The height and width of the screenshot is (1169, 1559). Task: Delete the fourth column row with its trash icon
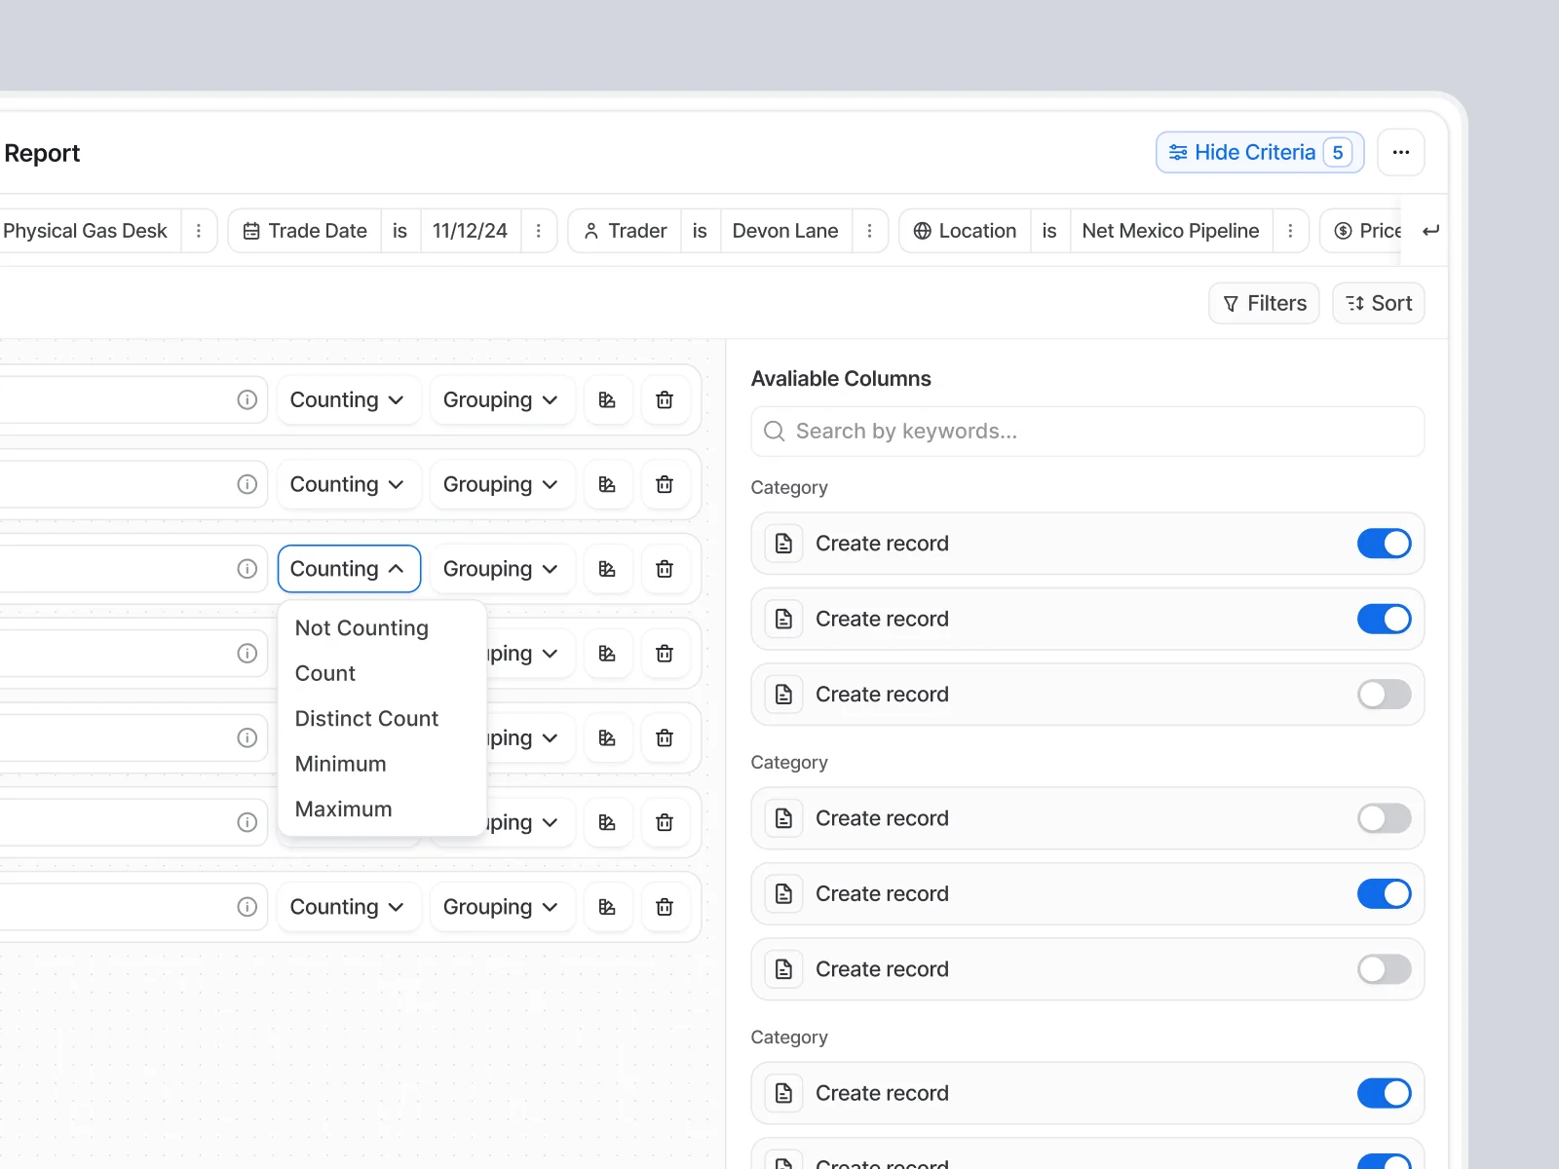[665, 653]
